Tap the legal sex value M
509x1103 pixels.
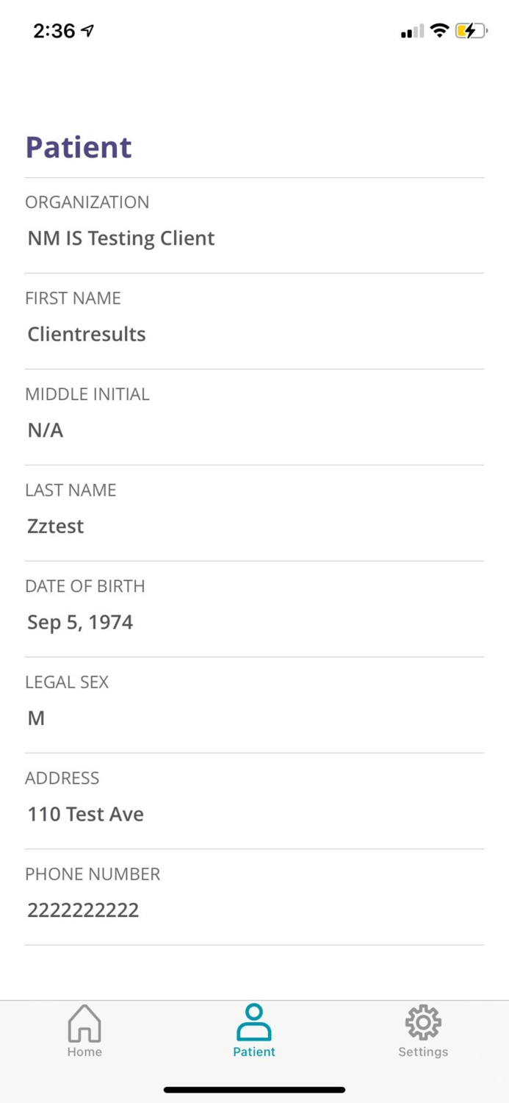coord(35,718)
